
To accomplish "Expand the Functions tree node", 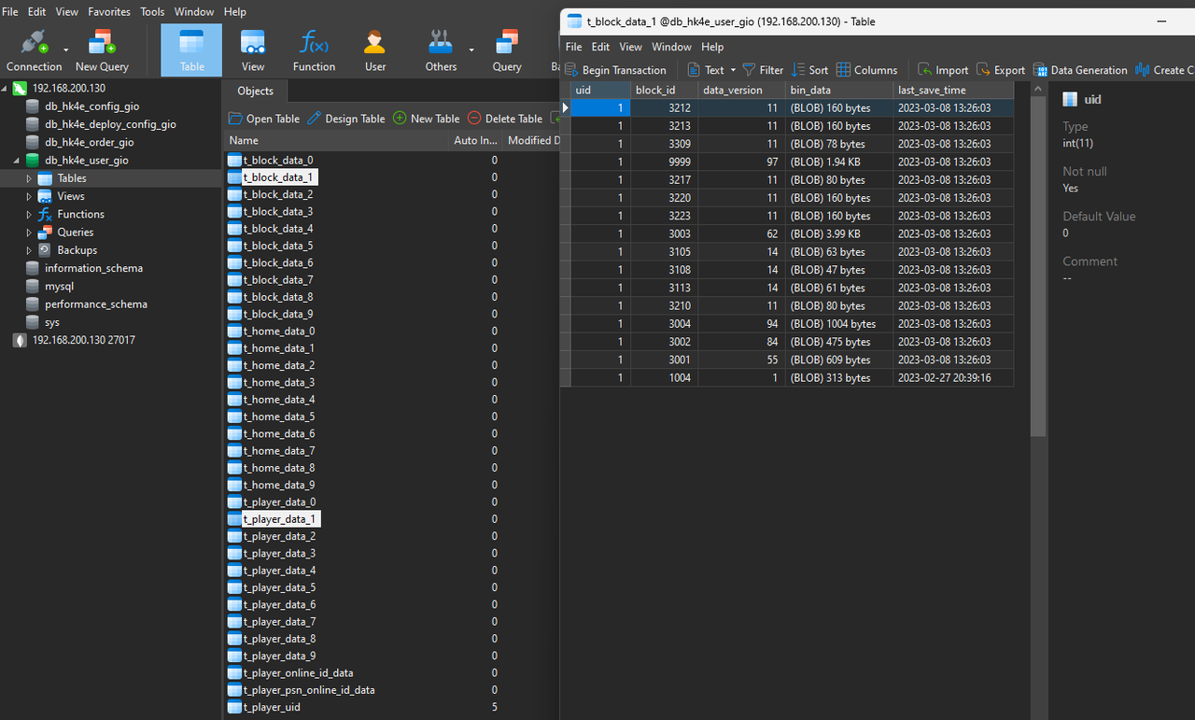I will click(29, 214).
